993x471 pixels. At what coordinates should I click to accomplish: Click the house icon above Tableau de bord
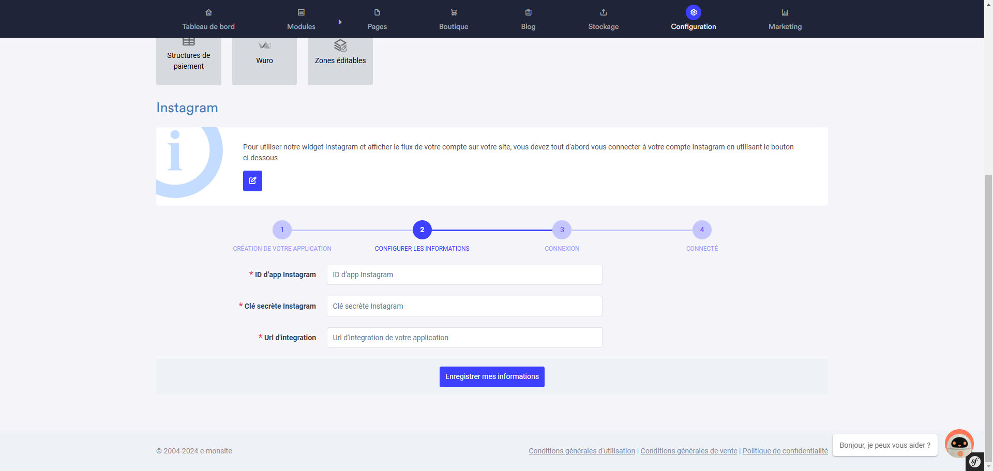click(x=208, y=12)
